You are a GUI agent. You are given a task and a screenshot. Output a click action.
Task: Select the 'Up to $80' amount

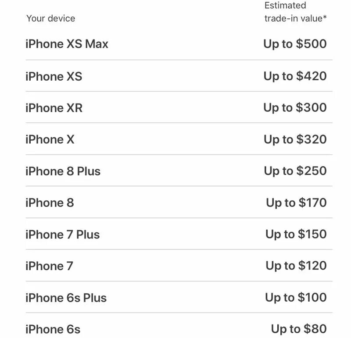coord(299,329)
